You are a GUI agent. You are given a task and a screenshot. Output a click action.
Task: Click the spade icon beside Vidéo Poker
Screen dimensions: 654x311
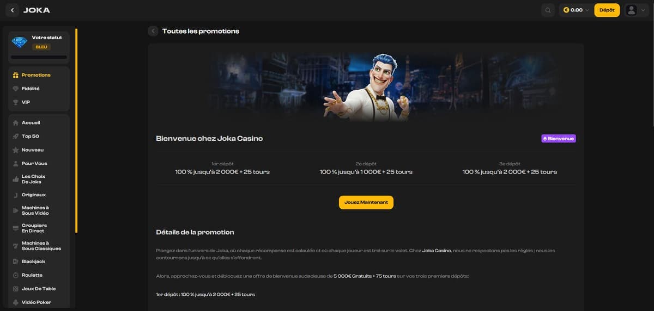15,302
